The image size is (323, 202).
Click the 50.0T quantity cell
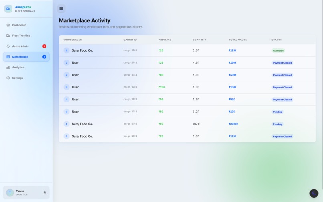[x=196, y=124]
